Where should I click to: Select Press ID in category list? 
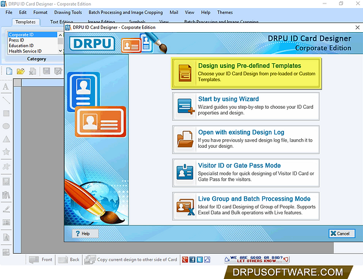tap(32, 40)
